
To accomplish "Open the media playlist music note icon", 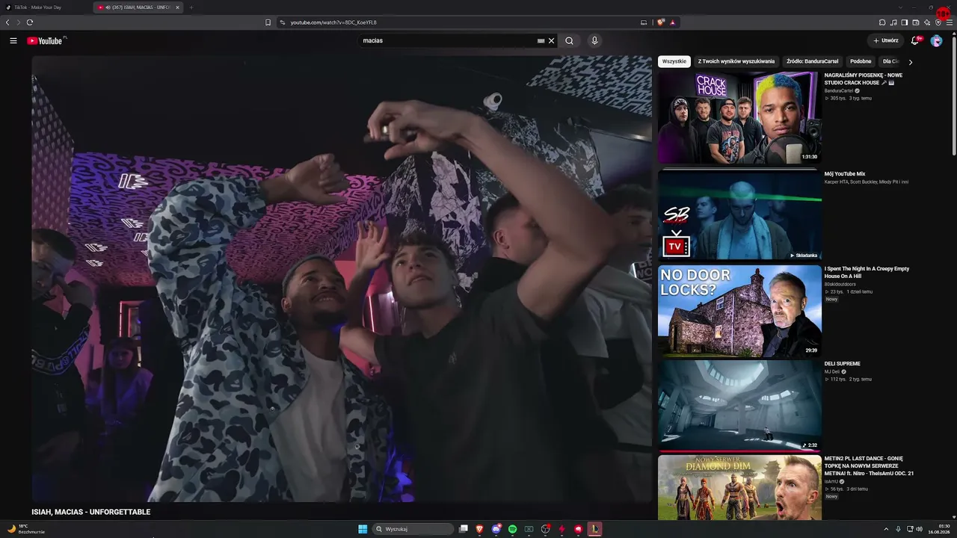I will [x=893, y=22].
